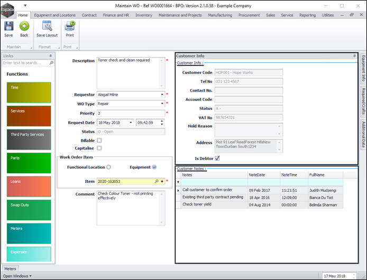Open the Reporting ribbon tab
The width and height of the screenshot is (367, 280).
pos(308,15)
